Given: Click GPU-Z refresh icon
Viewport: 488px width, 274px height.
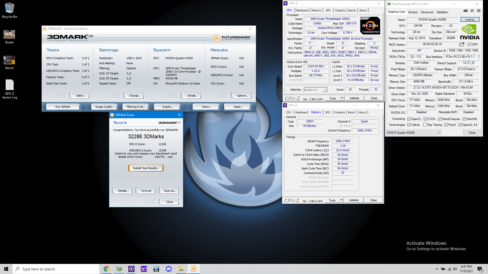Looking at the screenshot, I should pyautogui.click(x=472, y=11).
